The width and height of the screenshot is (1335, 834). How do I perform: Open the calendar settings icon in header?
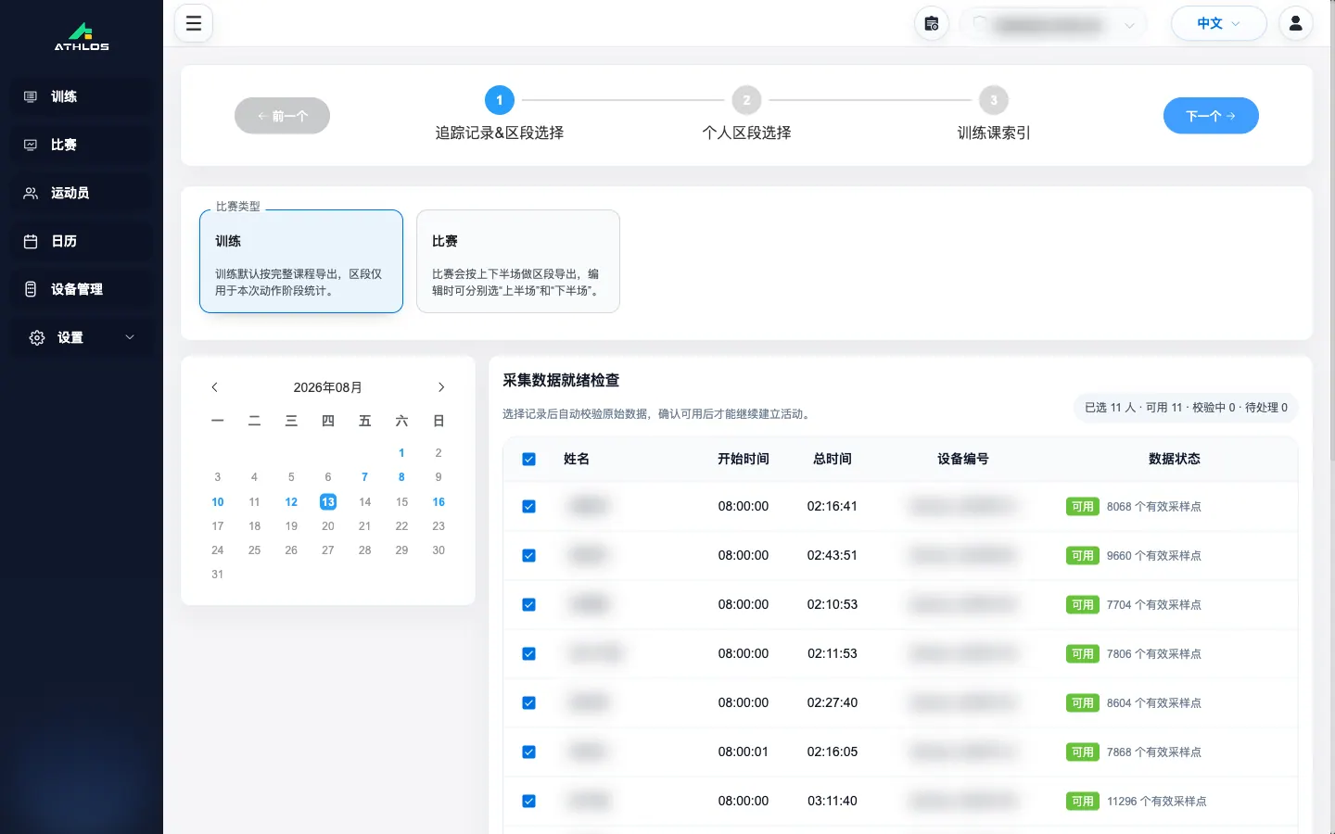coord(932,23)
